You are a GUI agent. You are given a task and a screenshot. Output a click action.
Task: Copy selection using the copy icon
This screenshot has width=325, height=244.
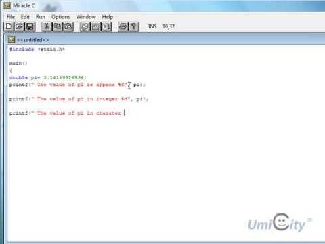click(x=58, y=26)
